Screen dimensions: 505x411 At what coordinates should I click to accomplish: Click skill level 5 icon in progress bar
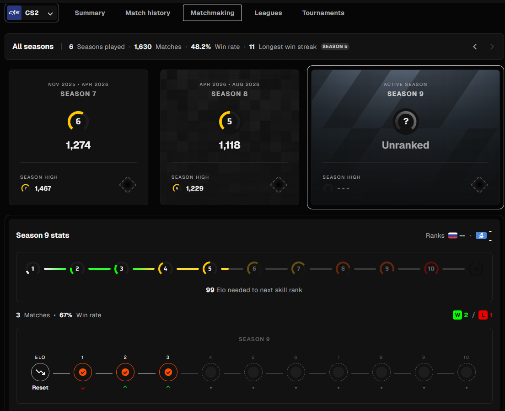click(210, 269)
